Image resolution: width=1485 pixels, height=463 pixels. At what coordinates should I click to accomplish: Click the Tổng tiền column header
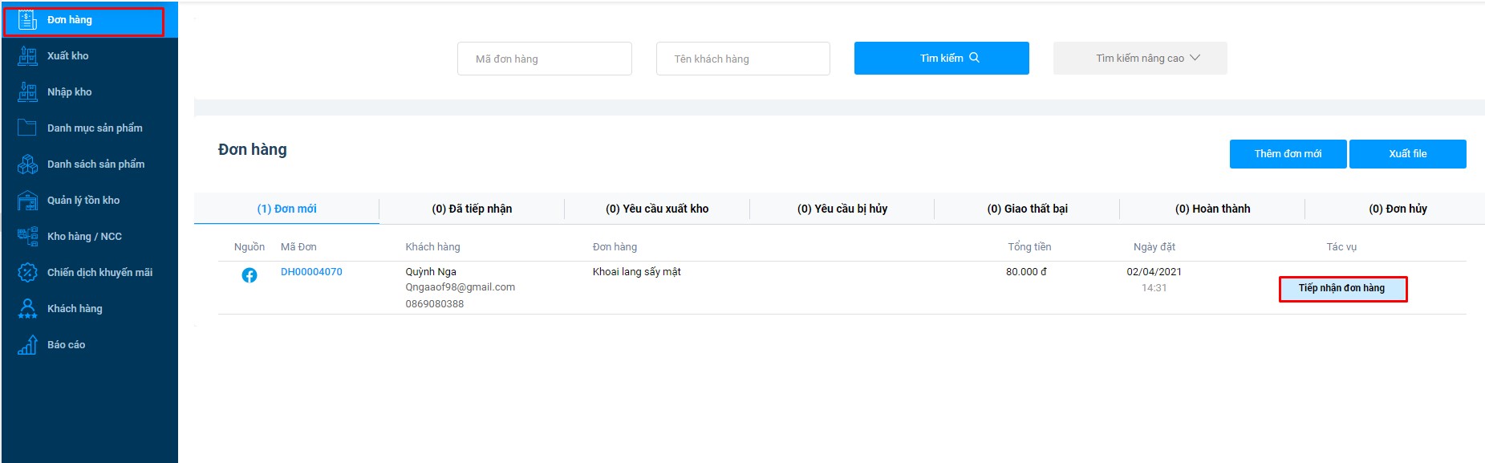point(1029,247)
